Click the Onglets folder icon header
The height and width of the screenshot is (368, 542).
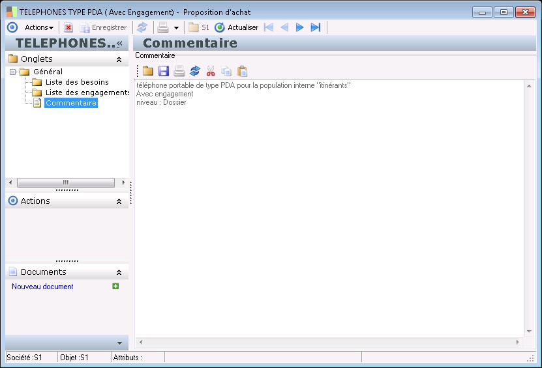tap(13, 59)
